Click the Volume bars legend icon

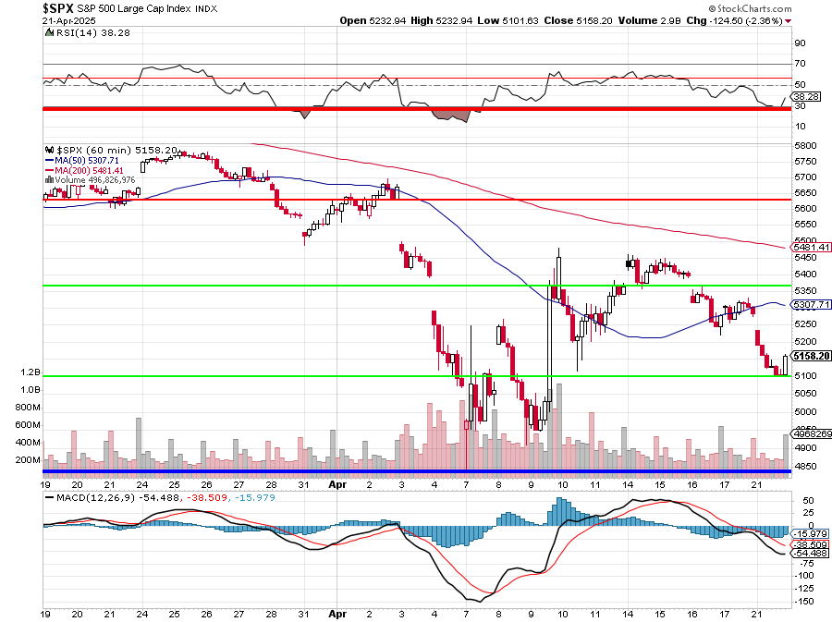(x=49, y=180)
